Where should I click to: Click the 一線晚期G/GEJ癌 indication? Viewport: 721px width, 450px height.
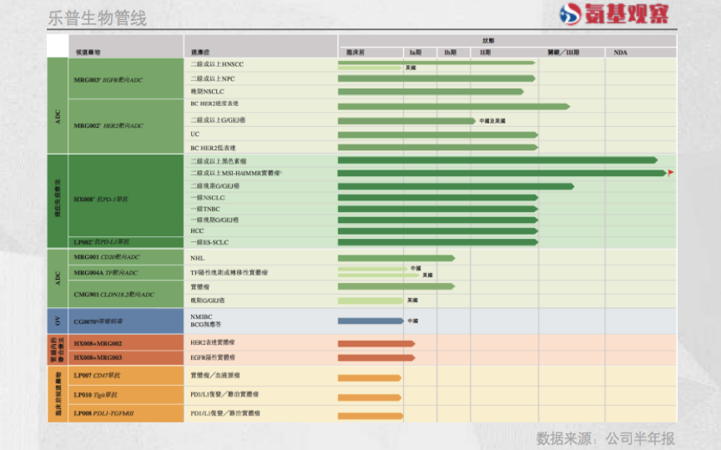(214, 220)
